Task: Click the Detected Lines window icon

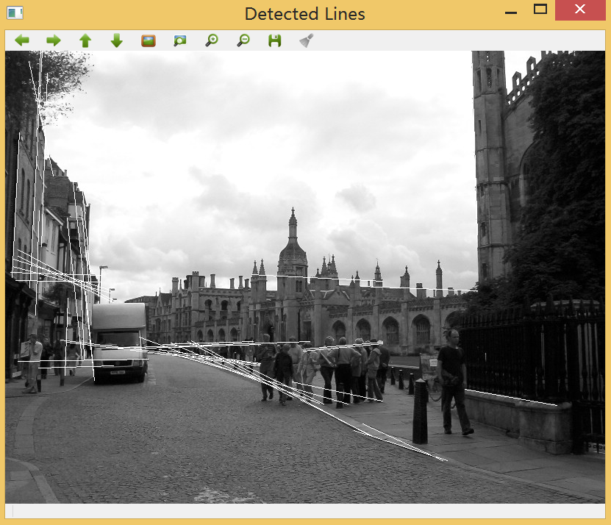Action: tap(15, 12)
